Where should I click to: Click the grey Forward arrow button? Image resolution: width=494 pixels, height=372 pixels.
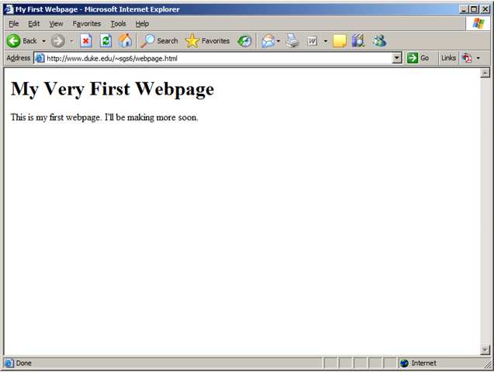coord(58,41)
